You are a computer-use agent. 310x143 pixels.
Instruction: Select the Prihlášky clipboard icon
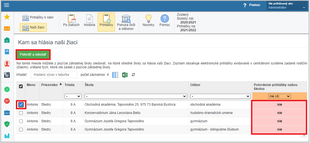click(x=106, y=22)
